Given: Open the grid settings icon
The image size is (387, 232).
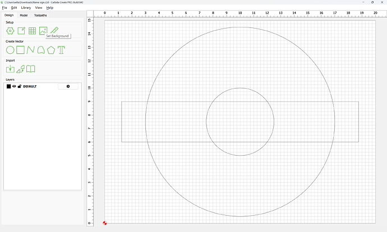Looking at the screenshot, I should coord(32,30).
